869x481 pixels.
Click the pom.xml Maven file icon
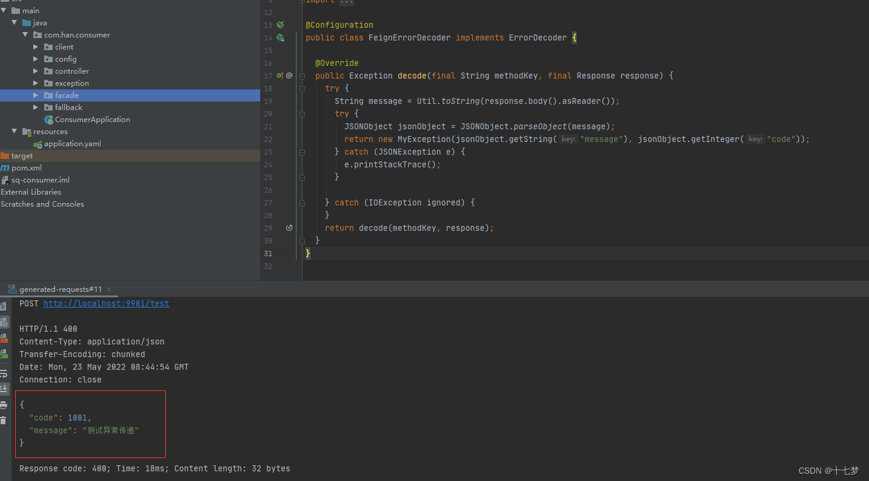click(5, 168)
